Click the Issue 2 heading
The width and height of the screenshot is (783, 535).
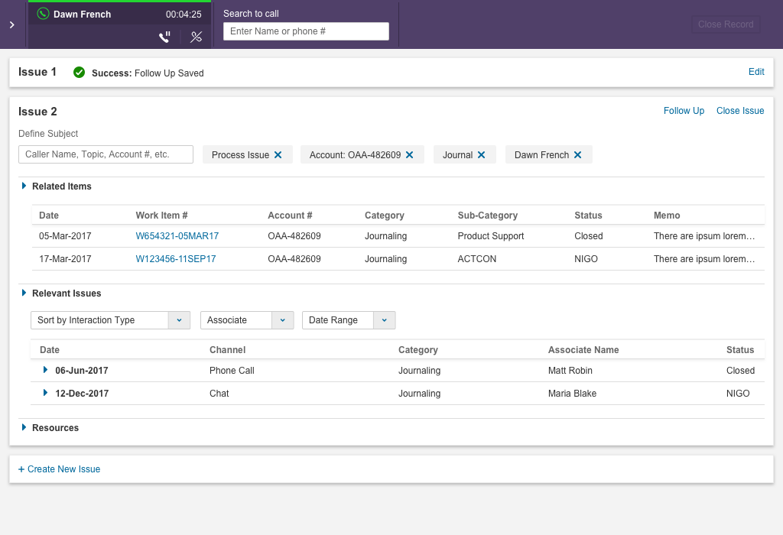(37, 112)
